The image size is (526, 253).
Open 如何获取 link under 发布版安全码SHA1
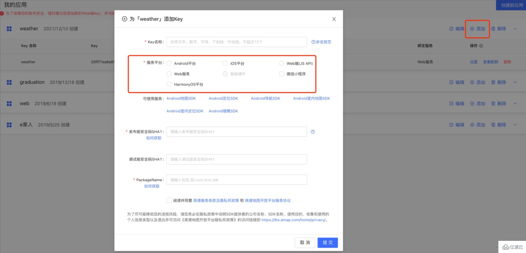tap(154, 138)
